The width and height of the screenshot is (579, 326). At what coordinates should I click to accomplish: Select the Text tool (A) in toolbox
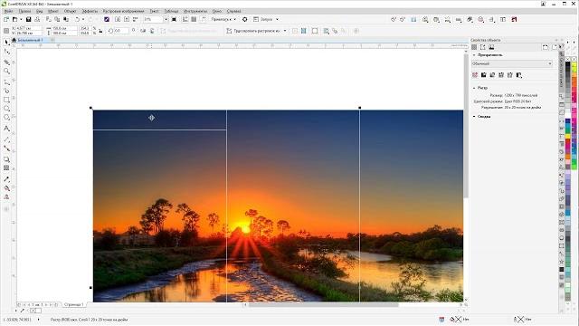click(6, 129)
